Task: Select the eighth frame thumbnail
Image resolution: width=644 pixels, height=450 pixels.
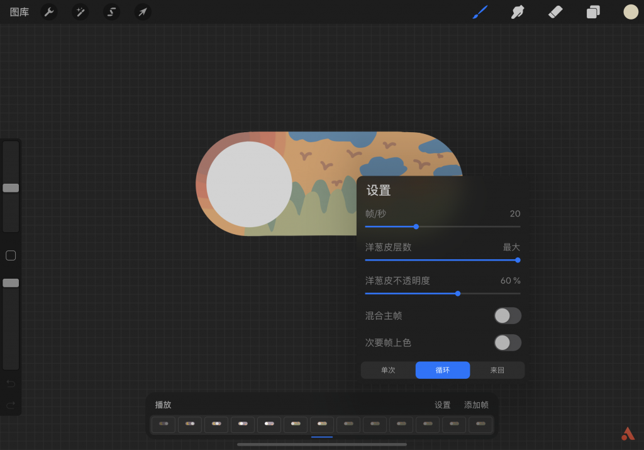Action: point(348,425)
